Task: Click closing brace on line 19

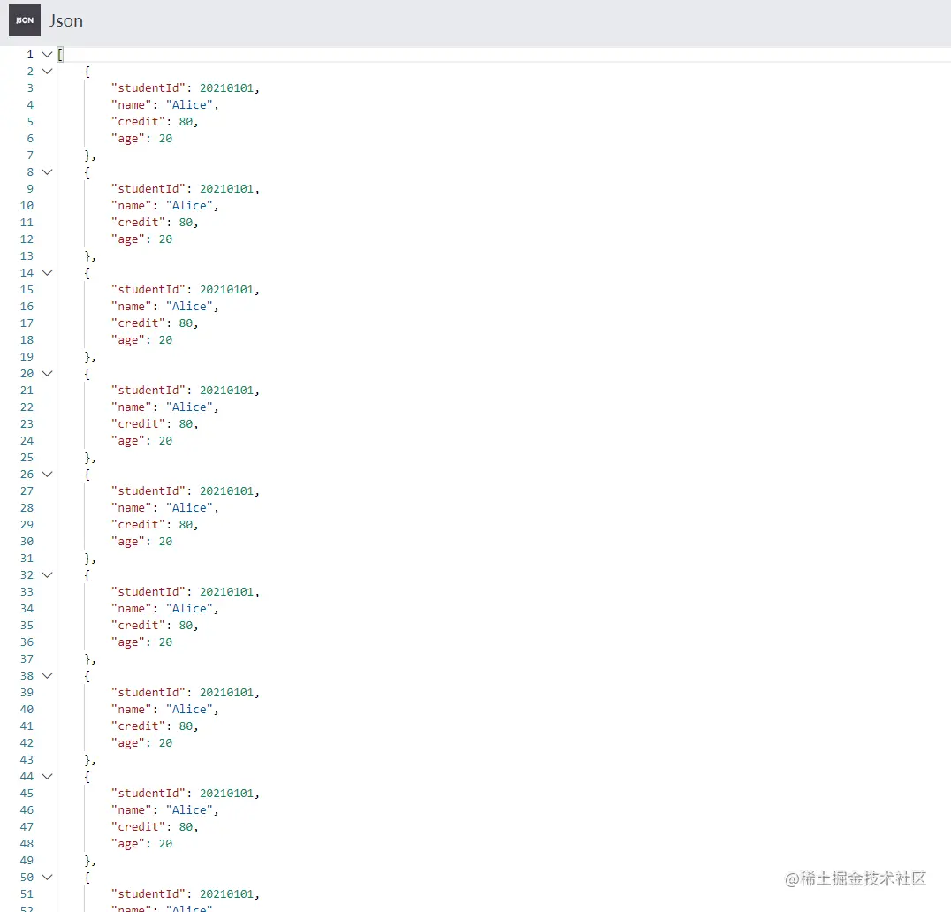Action: pos(87,356)
